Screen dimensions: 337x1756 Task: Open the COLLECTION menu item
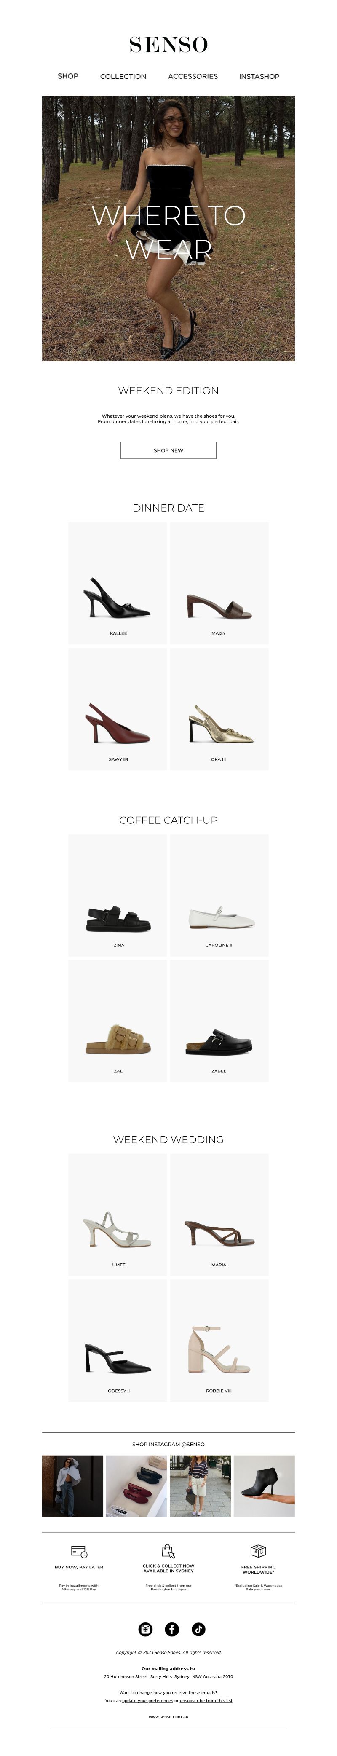(x=123, y=76)
